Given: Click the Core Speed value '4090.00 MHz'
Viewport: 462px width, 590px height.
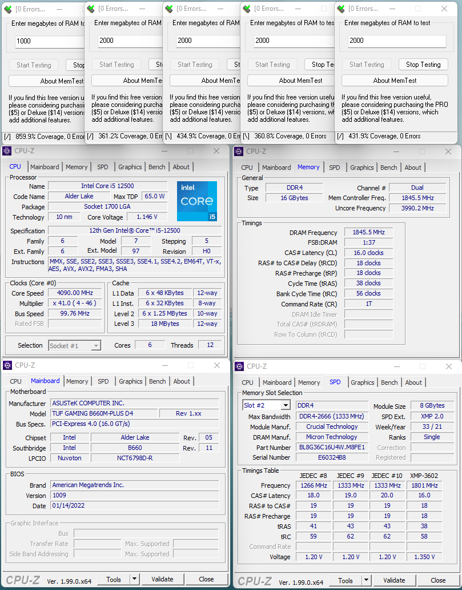Looking at the screenshot, I should pyautogui.click(x=75, y=293).
